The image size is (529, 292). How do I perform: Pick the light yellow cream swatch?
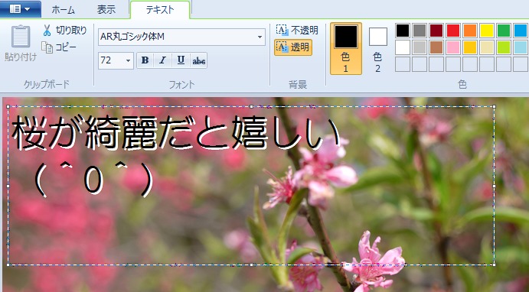[x=487, y=47]
